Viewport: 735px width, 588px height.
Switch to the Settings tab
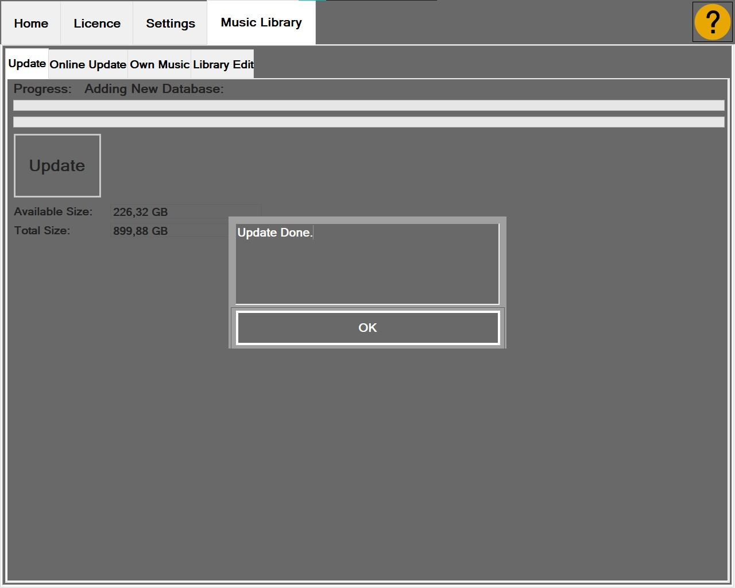[171, 24]
